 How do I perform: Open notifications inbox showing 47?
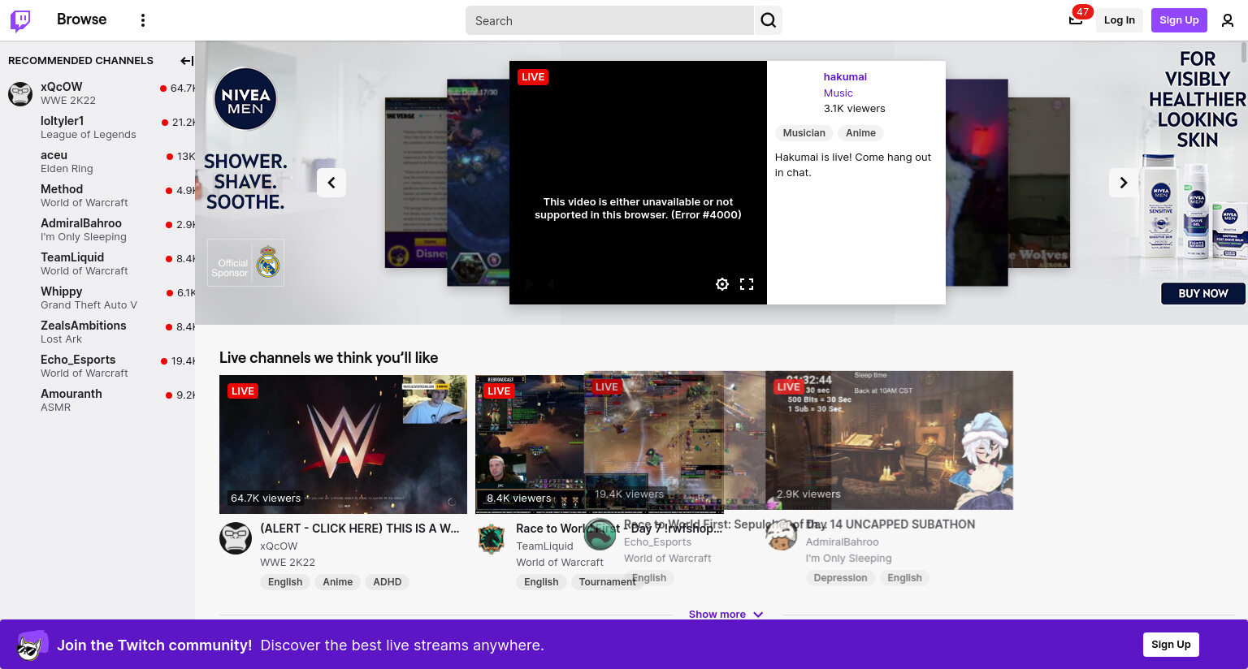point(1076,20)
